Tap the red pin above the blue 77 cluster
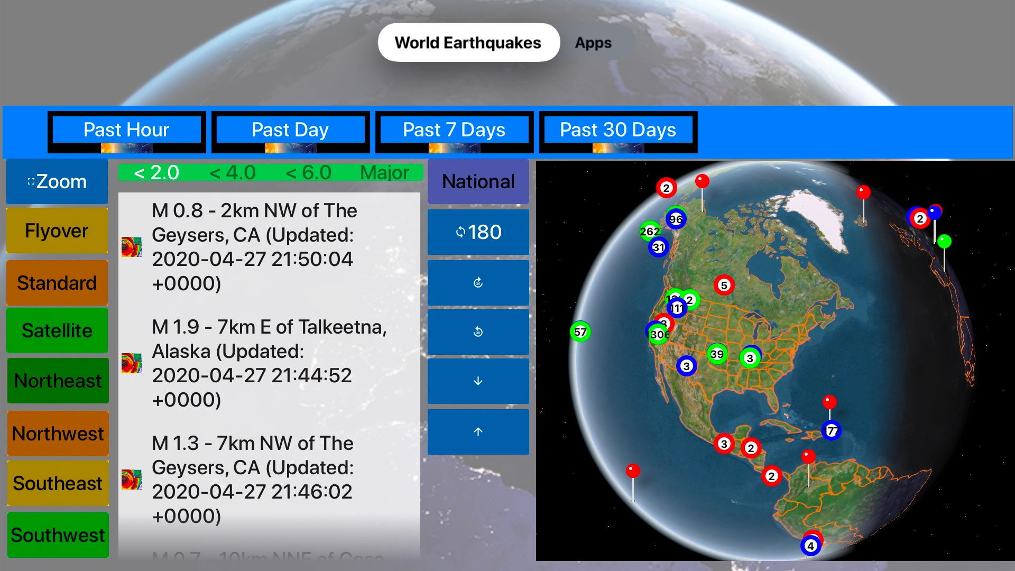Viewport: 1015px width, 571px height. pos(829,402)
